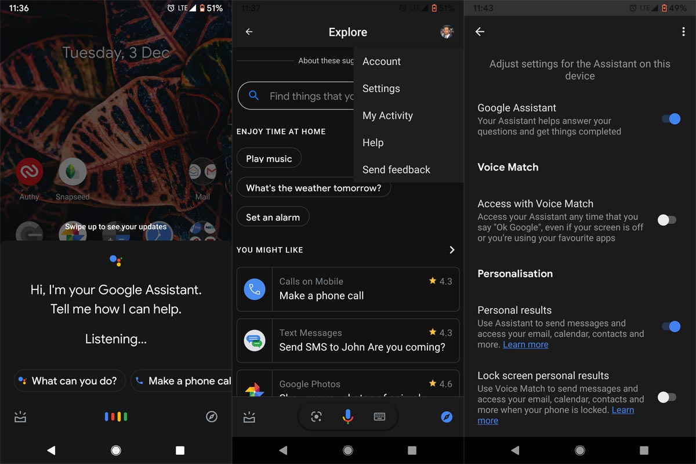
Task: Open the Mail folder on home screen
Action: (202, 172)
